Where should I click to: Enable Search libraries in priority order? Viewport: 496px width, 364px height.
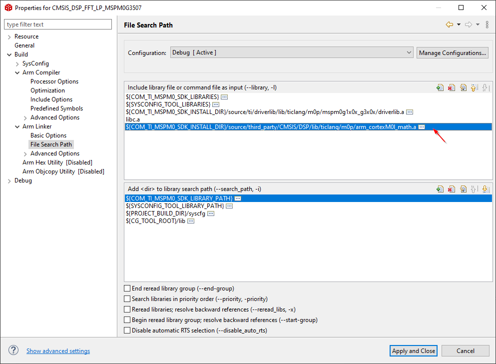(127, 299)
